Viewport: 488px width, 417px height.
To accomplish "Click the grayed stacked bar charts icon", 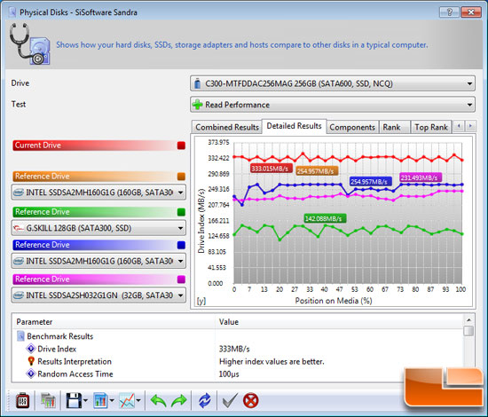I will coord(48,400).
